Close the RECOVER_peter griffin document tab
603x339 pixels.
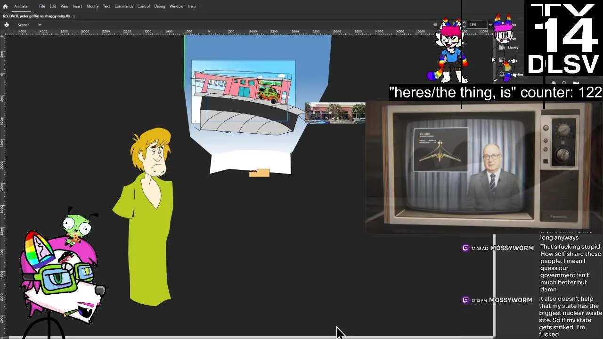point(74,16)
